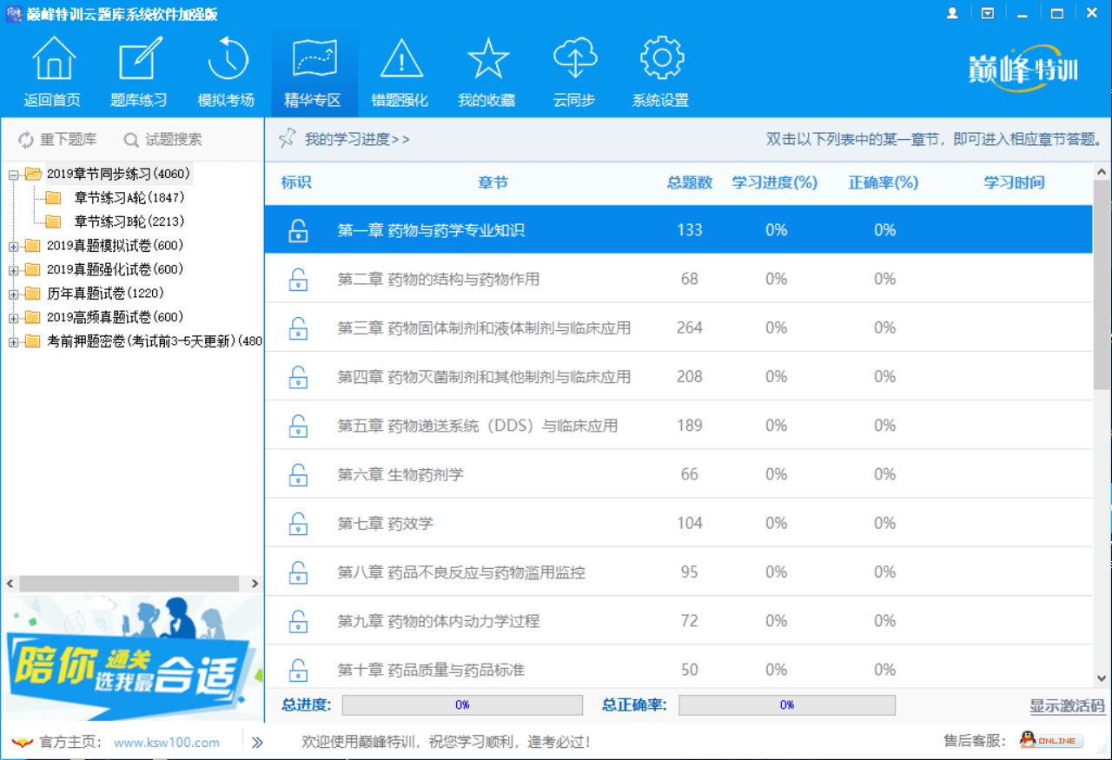The image size is (1112, 760).
Task: Click lock icon of 第五章 row
Action: point(298,426)
